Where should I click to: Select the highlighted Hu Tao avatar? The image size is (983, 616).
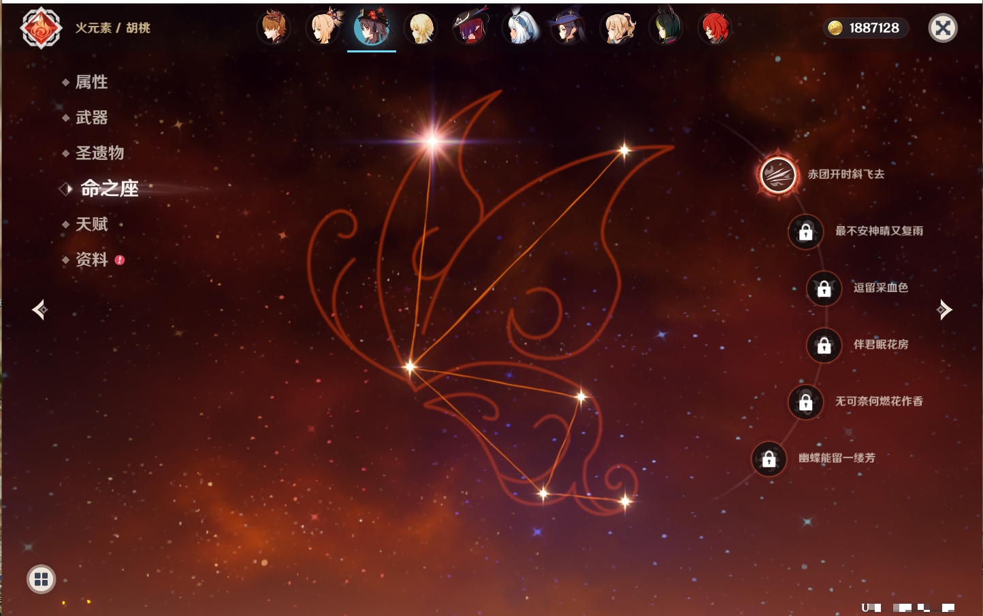coord(372,27)
